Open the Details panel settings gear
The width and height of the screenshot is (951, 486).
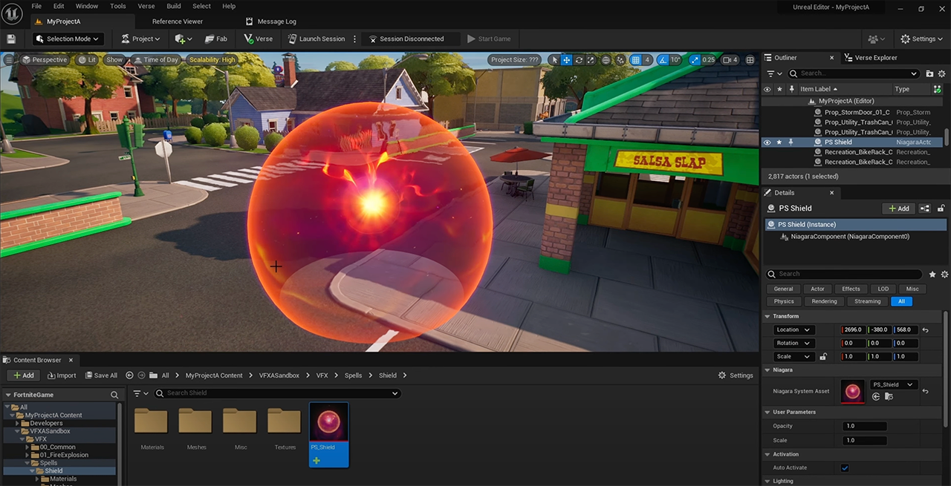(944, 274)
